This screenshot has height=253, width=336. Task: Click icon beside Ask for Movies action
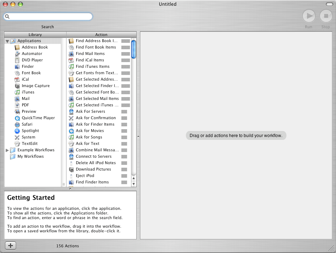(x=71, y=131)
